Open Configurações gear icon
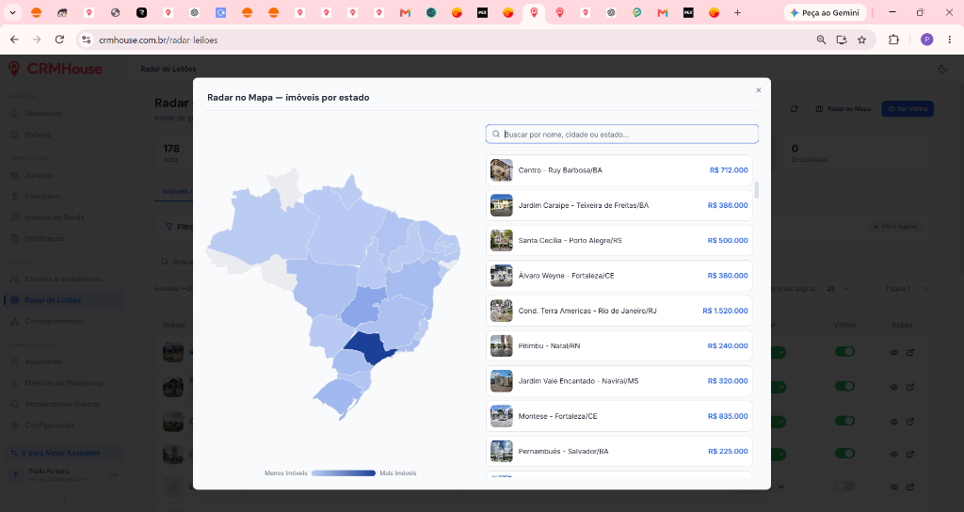The image size is (964, 512). 15,424
